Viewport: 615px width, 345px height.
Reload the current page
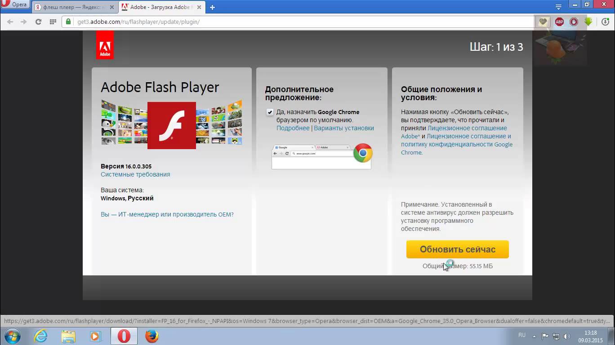pyautogui.click(x=38, y=22)
